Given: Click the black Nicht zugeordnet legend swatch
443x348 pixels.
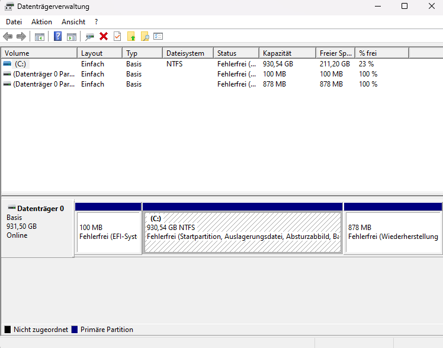Looking at the screenshot, I should click(x=8, y=330).
